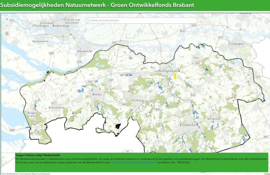This screenshot has height=175, width=270.
Task: Zoom in on the map
Action: click(7, 19)
